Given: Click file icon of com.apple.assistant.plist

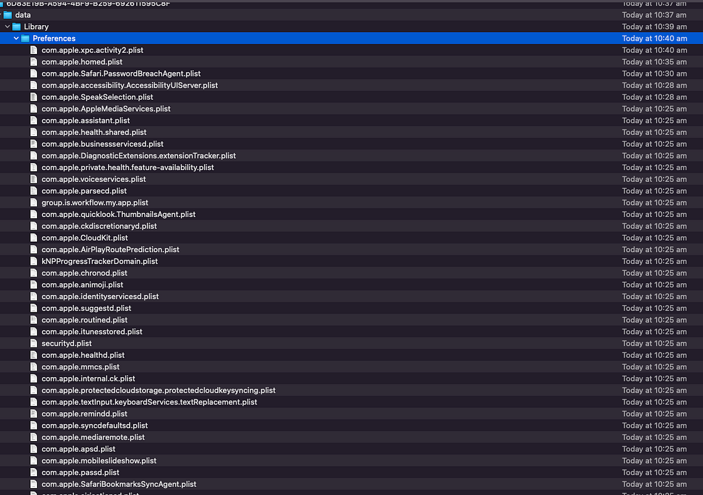Looking at the screenshot, I should pyautogui.click(x=34, y=120).
